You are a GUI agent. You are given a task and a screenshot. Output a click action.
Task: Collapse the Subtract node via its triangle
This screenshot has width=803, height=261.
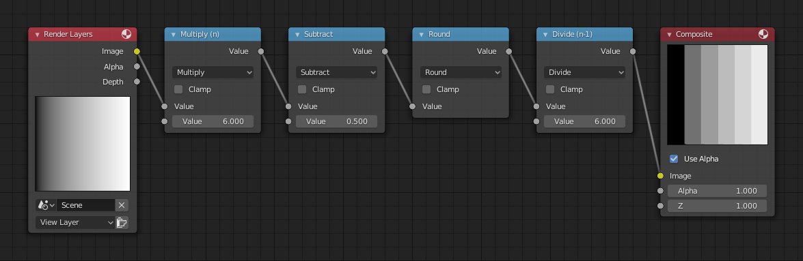[x=297, y=35]
